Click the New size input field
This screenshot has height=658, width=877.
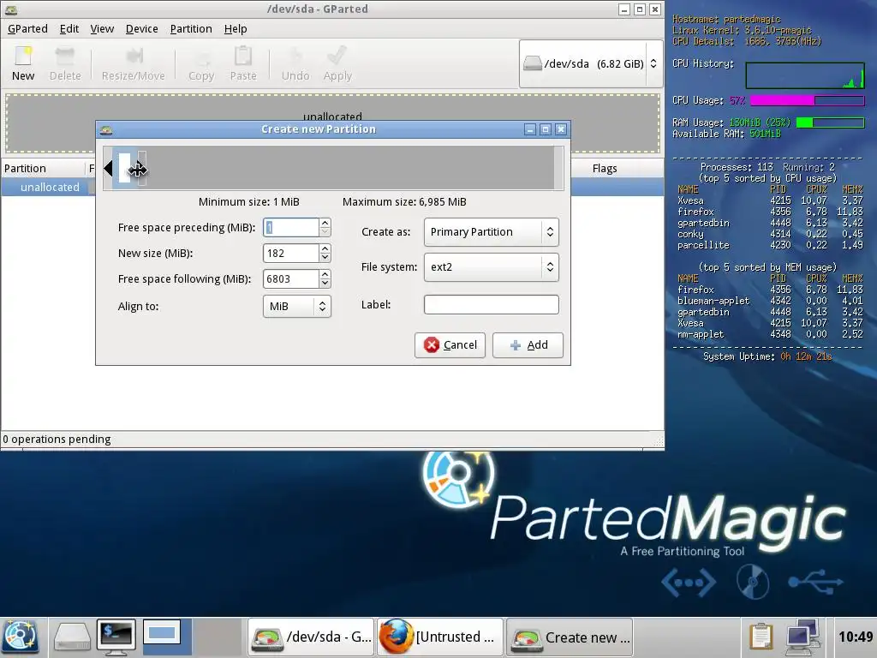[291, 253]
